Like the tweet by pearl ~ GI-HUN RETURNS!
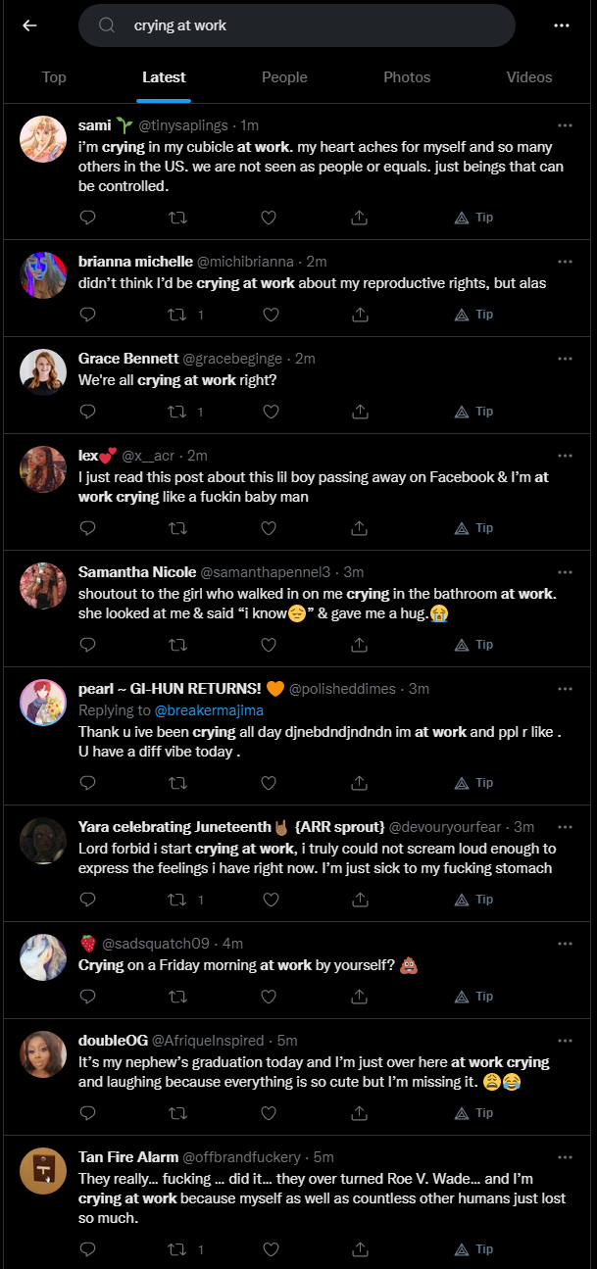This screenshot has width=597, height=1269. (x=269, y=783)
